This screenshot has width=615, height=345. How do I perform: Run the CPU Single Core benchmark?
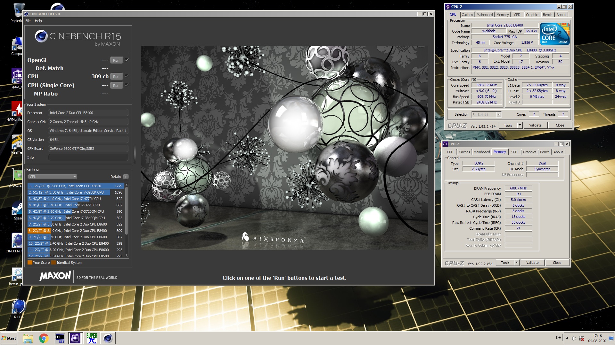(116, 86)
